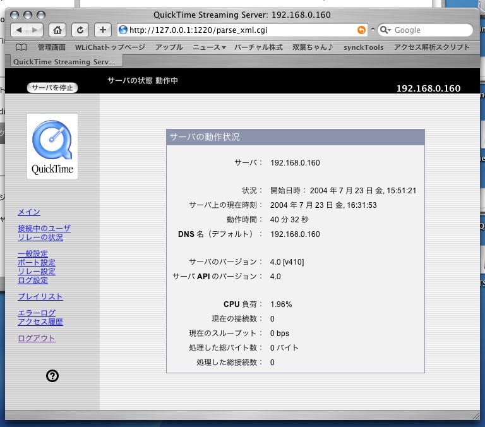Open the アクセス履歴 link
This screenshot has height=427, width=485.
pos(40,322)
